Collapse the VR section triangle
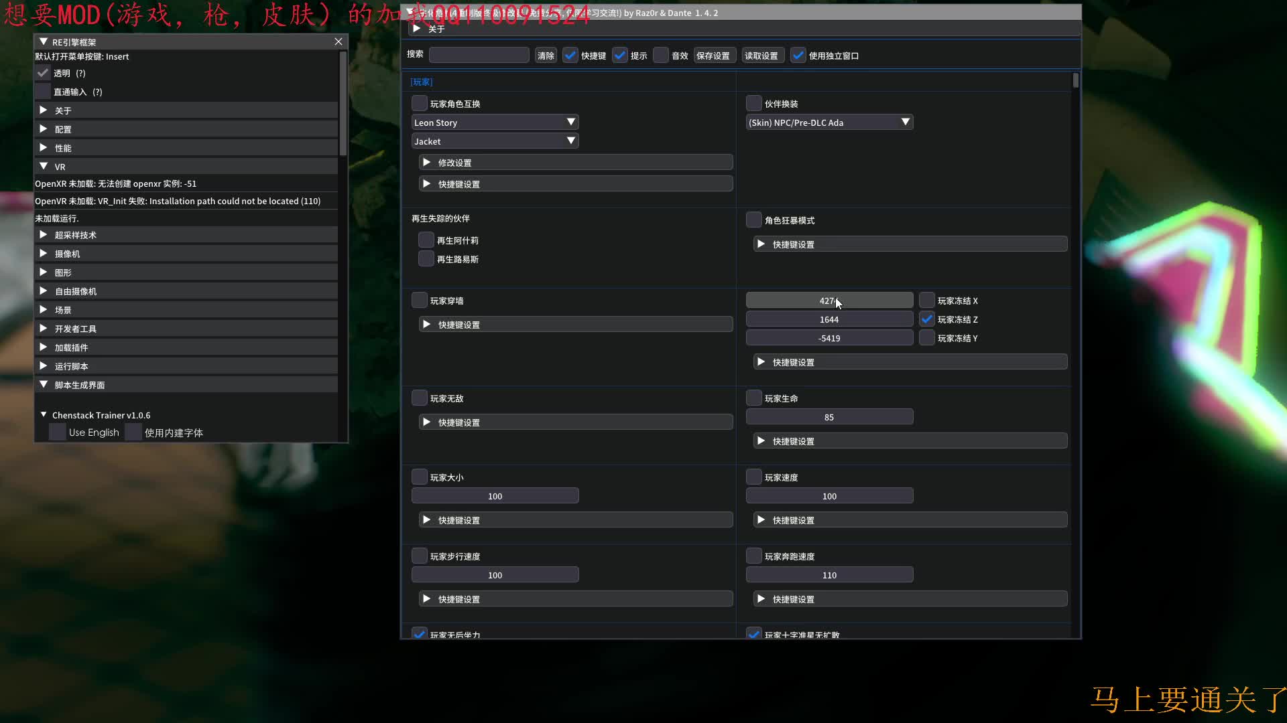This screenshot has height=723, width=1287. coord(44,166)
